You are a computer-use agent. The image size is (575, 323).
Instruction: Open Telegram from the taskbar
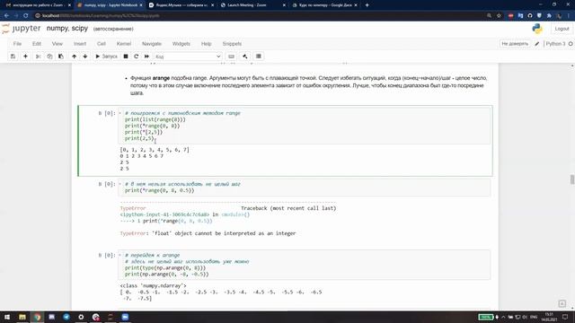pyautogui.click(x=66, y=317)
